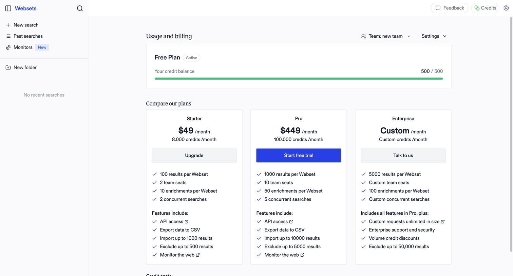The height and width of the screenshot is (276, 513).
Task: Open Starter Monitor the web external icon
Action: [x=198, y=255]
